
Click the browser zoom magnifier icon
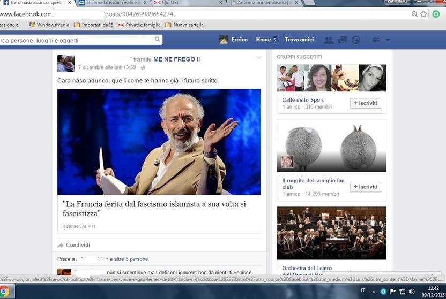(x=414, y=14)
